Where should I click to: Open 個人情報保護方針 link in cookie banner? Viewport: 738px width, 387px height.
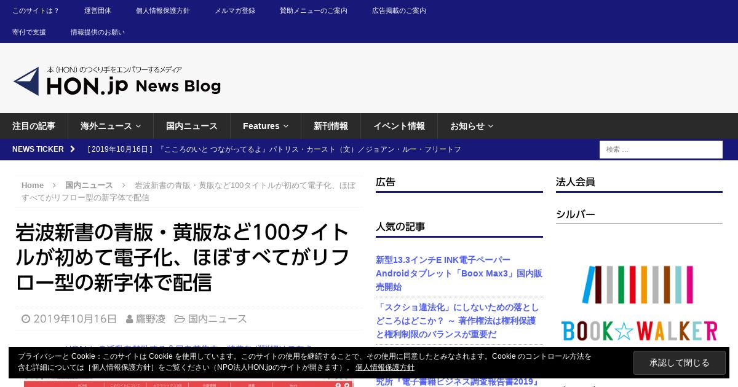coord(385,367)
